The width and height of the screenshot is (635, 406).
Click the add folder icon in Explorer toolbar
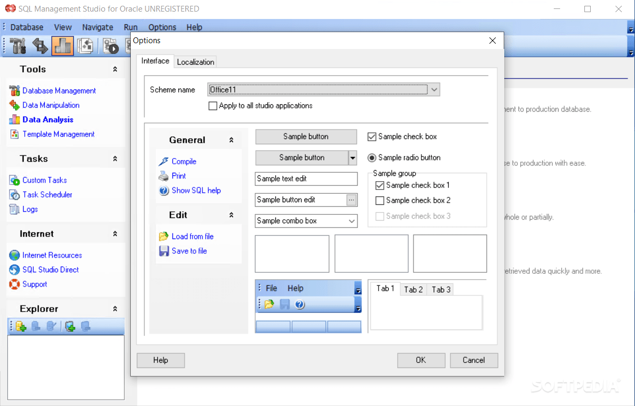20,326
